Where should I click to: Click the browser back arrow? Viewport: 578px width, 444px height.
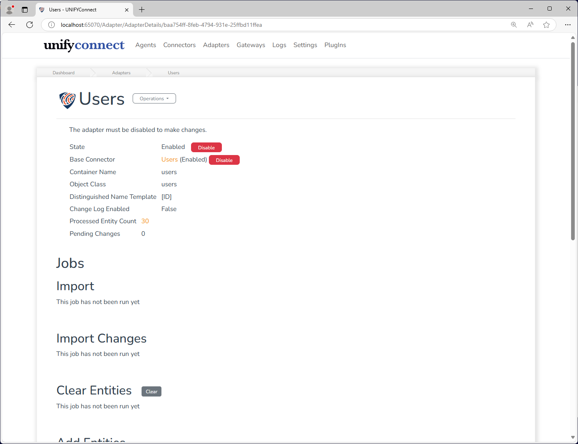click(12, 25)
